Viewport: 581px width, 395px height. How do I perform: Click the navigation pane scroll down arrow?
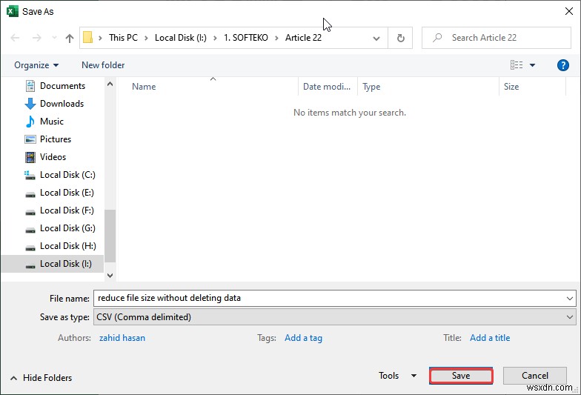point(110,276)
